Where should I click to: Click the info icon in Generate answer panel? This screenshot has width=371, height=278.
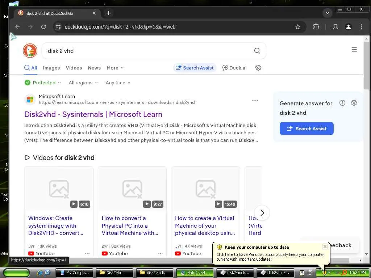(x=342, y=103)
